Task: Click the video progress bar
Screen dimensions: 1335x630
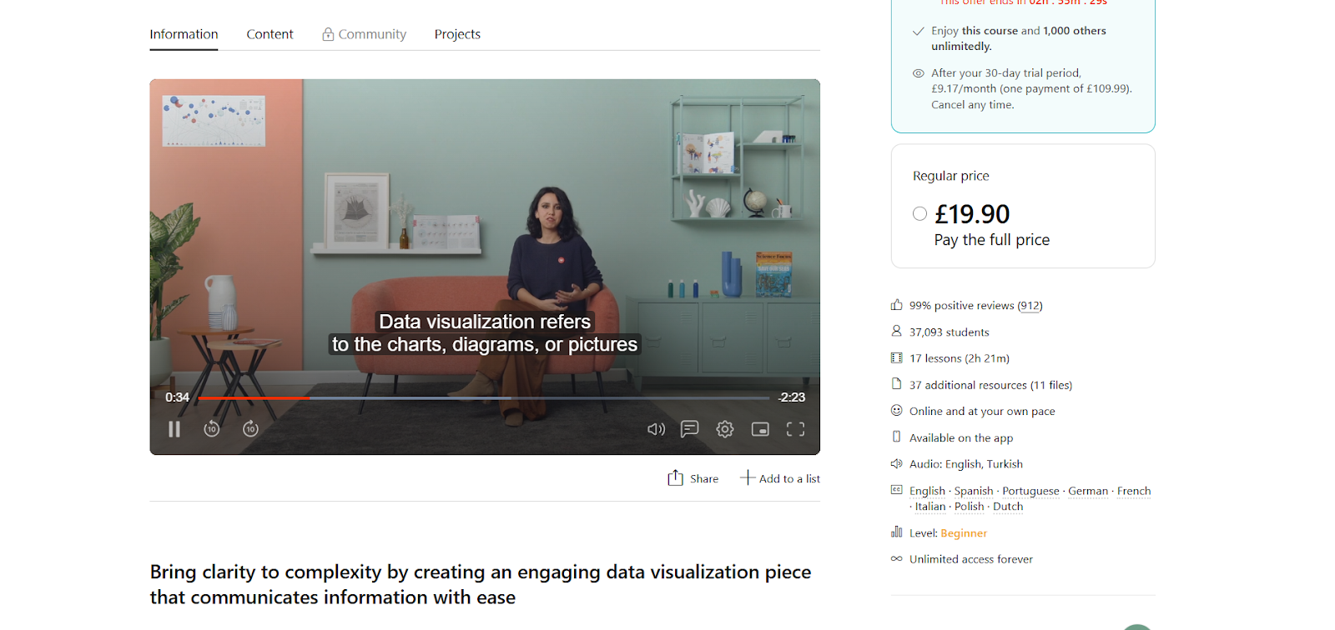Action: click(x=483, y=398)
